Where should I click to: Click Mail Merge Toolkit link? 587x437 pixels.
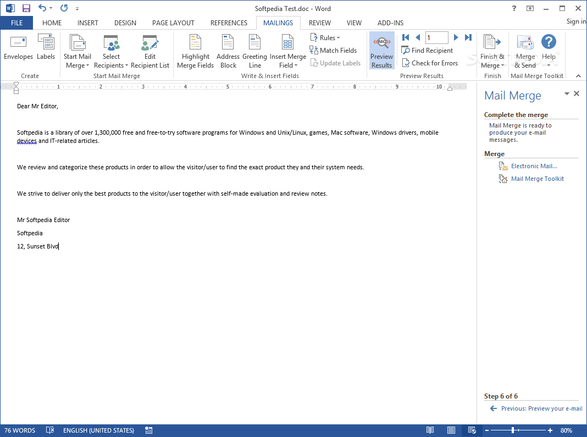point(537,179)
